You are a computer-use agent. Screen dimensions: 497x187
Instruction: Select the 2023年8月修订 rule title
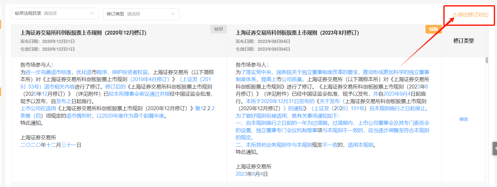(297, 33)
